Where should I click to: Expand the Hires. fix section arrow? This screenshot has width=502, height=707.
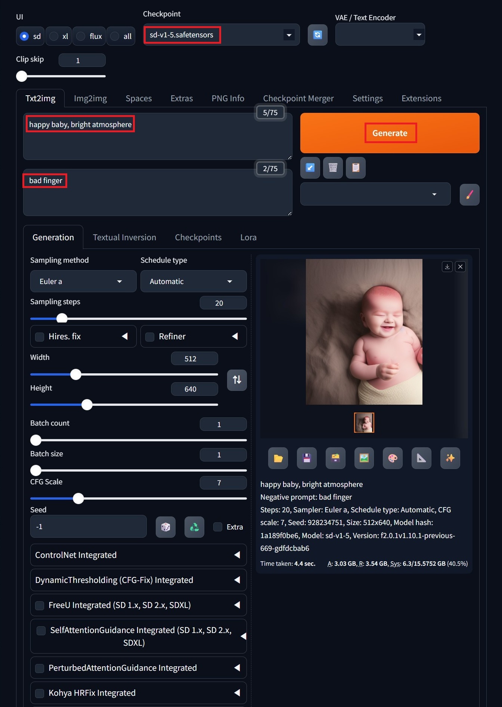click(x=125, y=336)
